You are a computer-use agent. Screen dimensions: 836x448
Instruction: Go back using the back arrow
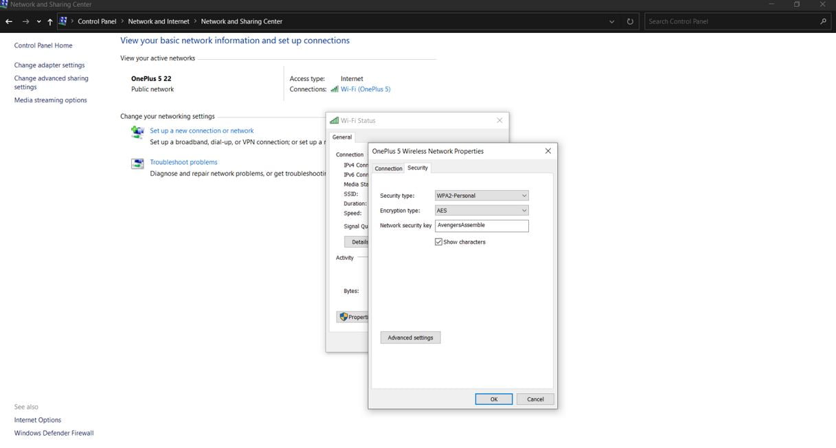point(9,21)
